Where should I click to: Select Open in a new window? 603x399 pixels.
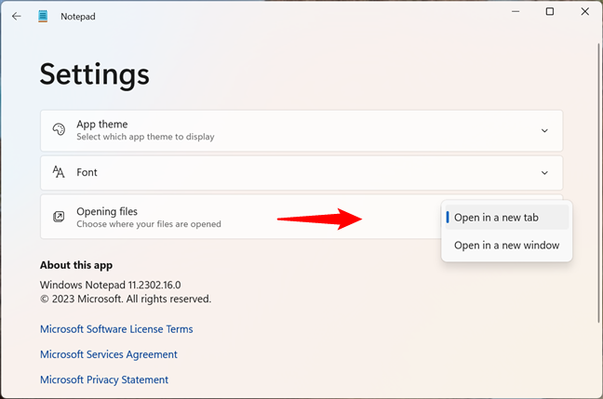coord(507,246)
